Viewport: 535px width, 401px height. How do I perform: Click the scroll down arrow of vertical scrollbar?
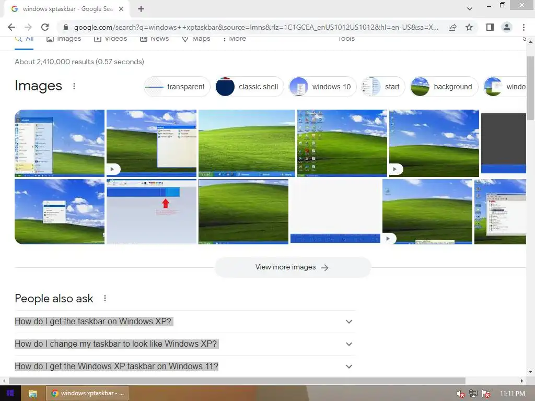pos(530,372)
